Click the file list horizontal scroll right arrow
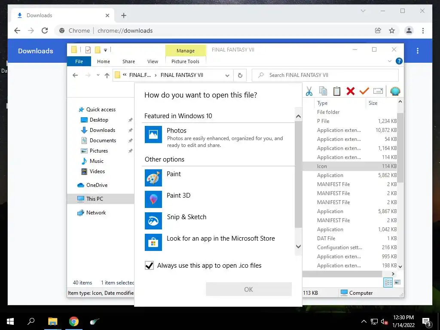The width and height of the screenshot is (440, 330). pos(393,274)
